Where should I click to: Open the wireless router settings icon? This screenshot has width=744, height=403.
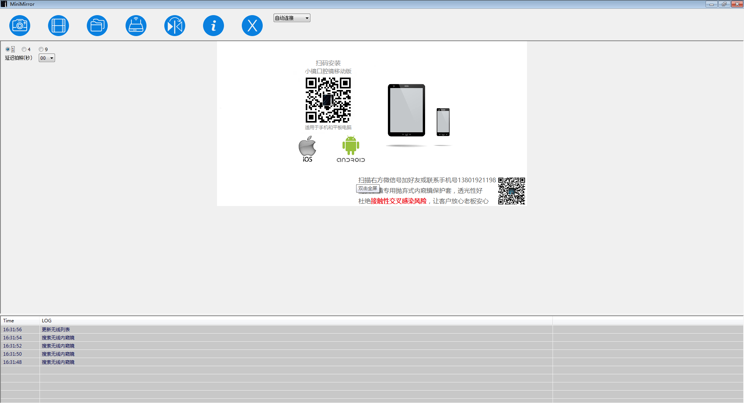[136, 26]
